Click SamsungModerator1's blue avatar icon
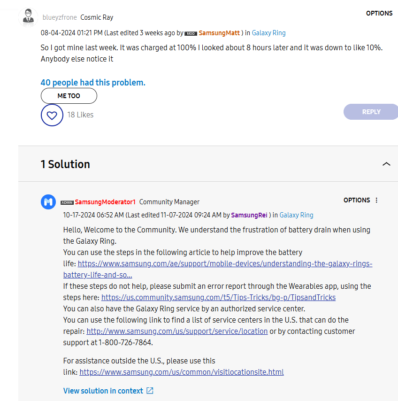 (x=48, y=202)
